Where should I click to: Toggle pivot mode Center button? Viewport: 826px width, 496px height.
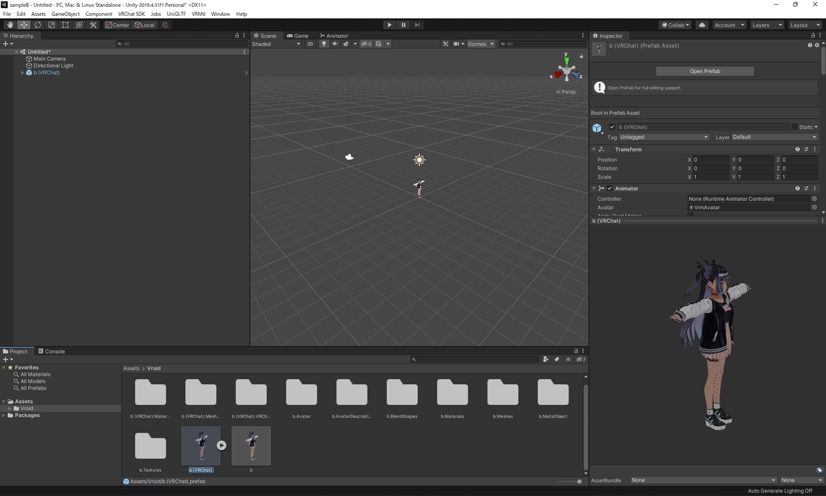(118, 25)
